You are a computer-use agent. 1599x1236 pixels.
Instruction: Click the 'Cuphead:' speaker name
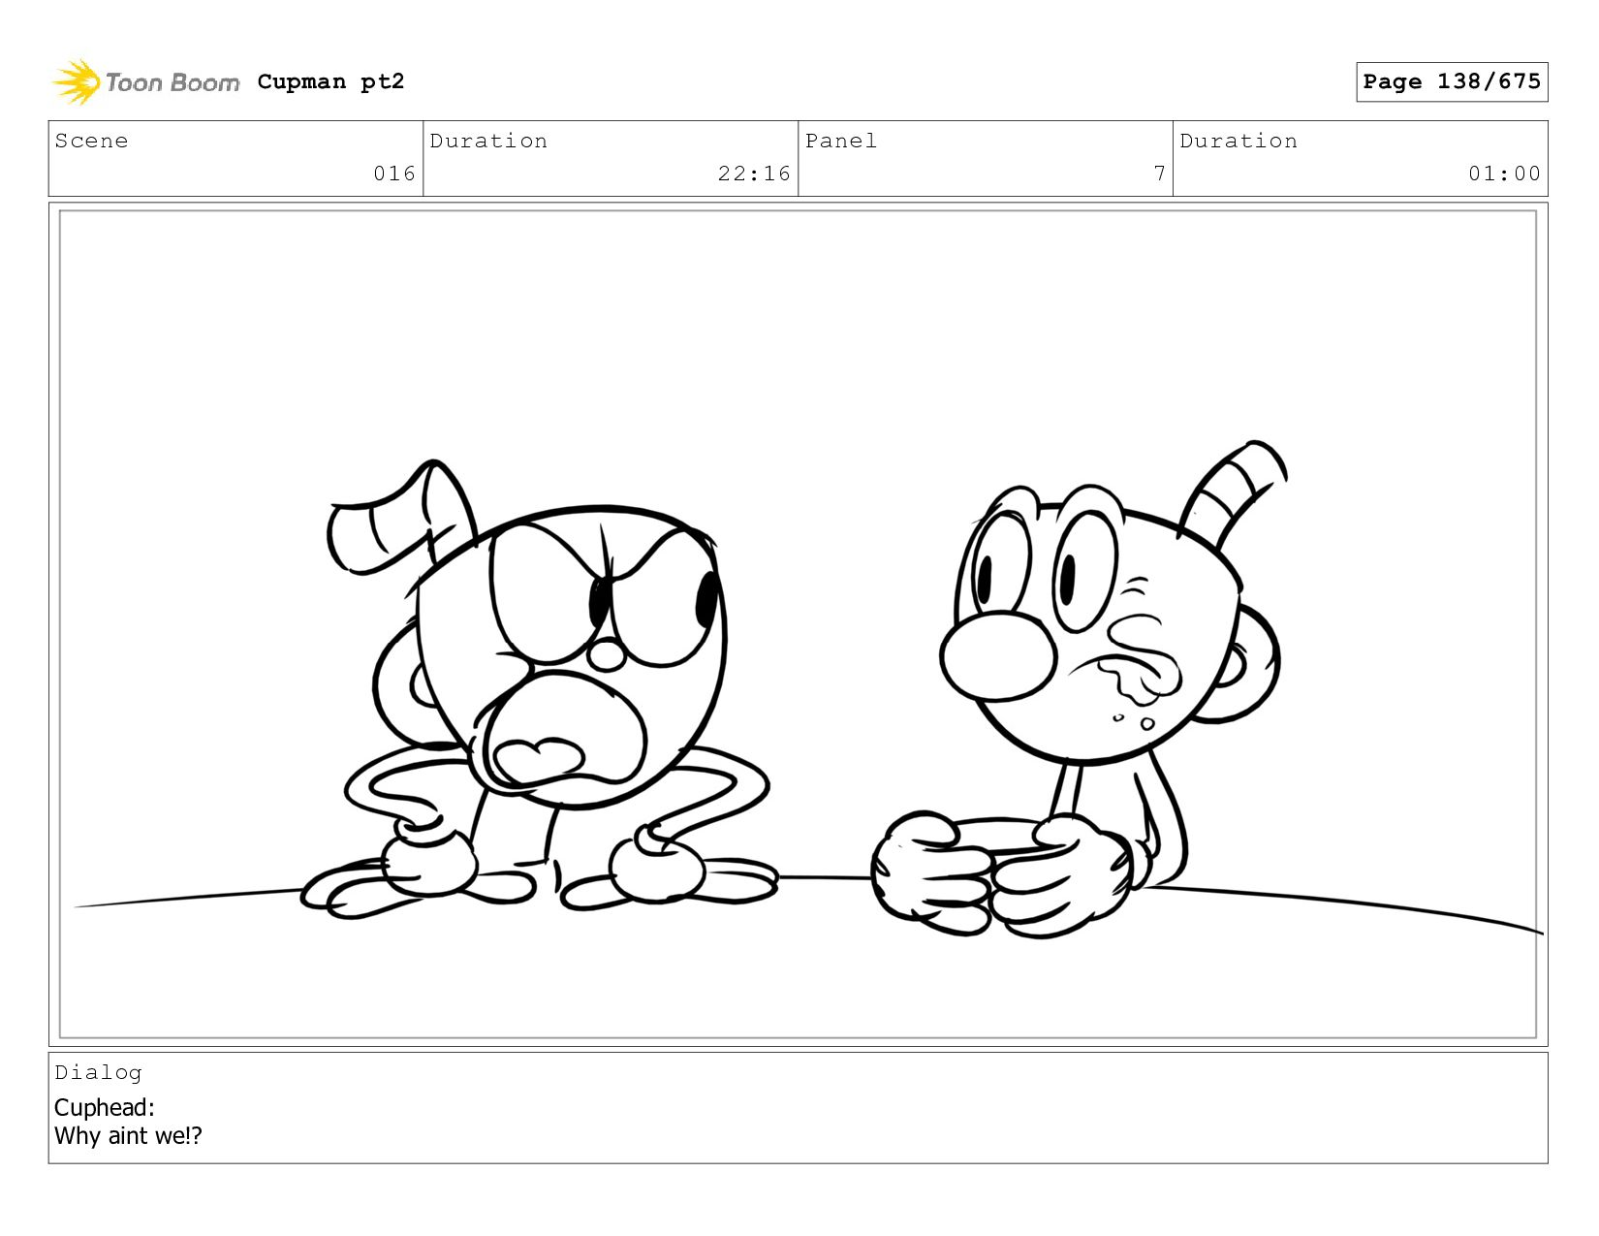[x=105, y=1107]
